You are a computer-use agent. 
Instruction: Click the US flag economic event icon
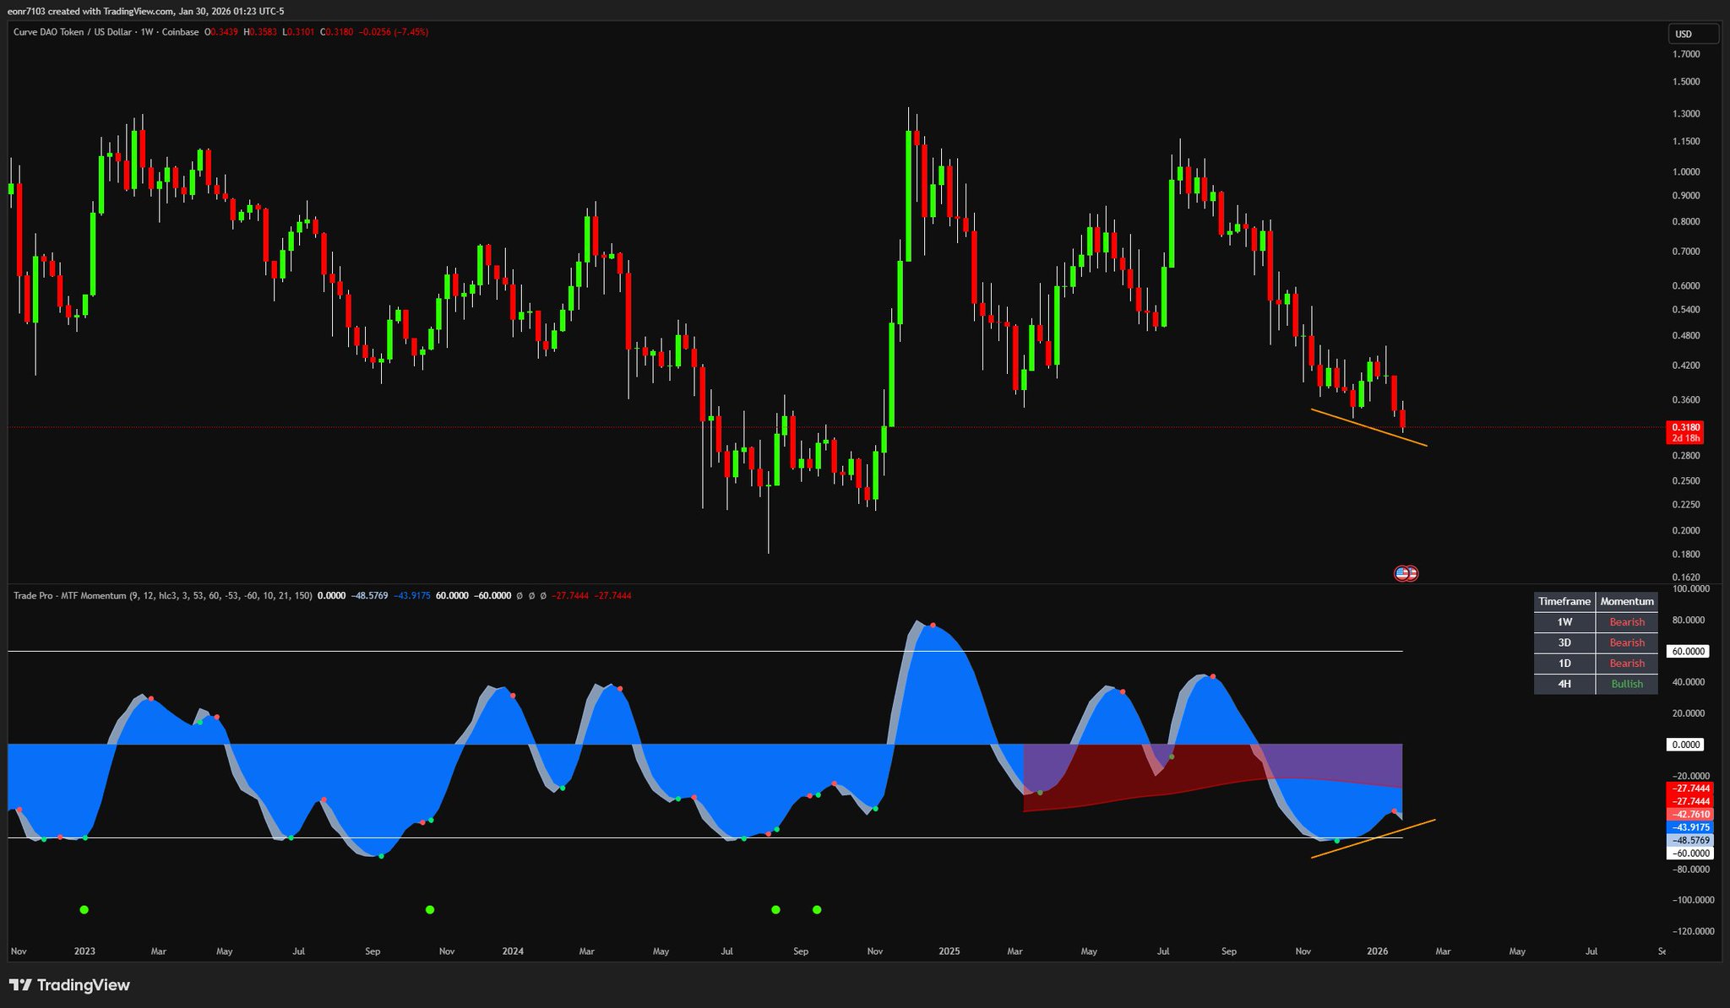click(1405, 573)
